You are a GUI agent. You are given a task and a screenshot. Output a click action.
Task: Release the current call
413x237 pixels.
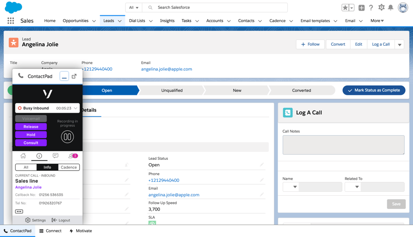31,127
